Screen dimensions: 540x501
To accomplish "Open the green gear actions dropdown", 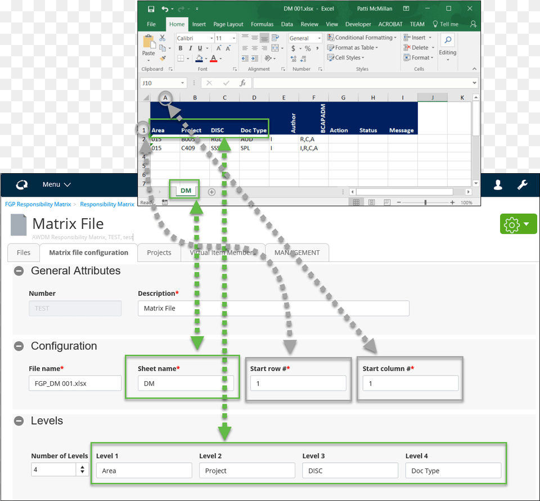I will click(518, 224).
